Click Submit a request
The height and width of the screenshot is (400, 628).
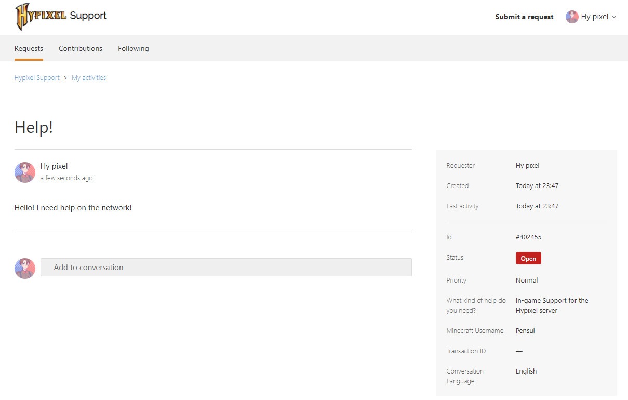click(x=524, y=17)
